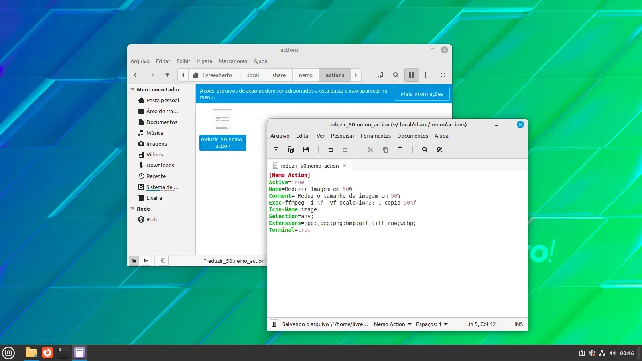Show tree view in Nemo sidebar
Image resolution: width=642 pixels, height=361 pixels.
click(146, 261)
